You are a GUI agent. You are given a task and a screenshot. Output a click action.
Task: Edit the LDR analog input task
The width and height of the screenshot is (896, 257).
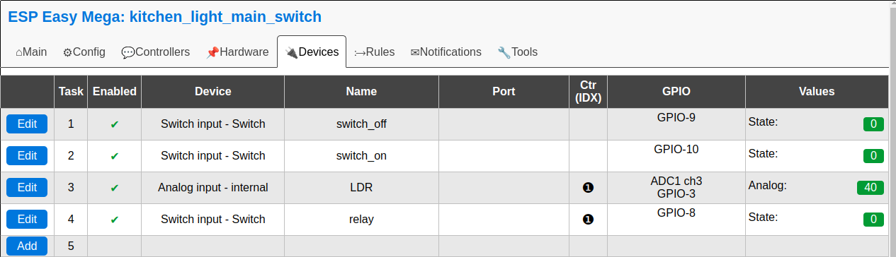[27, 187]
